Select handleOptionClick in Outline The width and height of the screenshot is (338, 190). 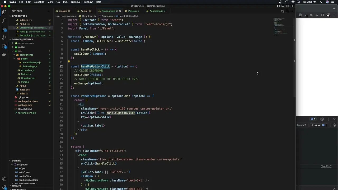[x=28, y=180]
